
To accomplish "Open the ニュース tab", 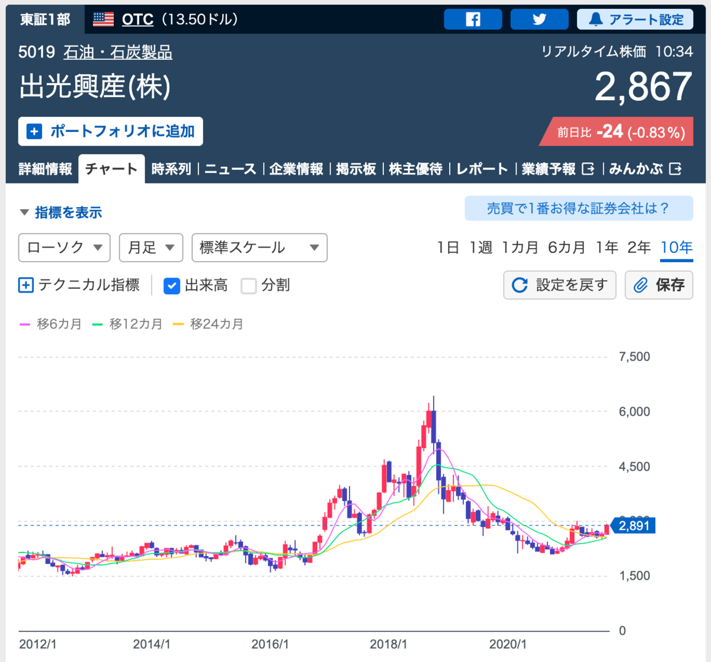I will (x=230, y=169).
